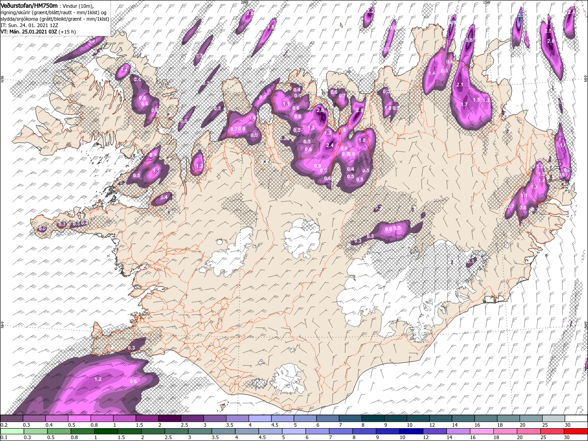Click the 0.1 label on the lower legend scale
The height and width of the screenshot is (441, 588).
tap(4, 438)
